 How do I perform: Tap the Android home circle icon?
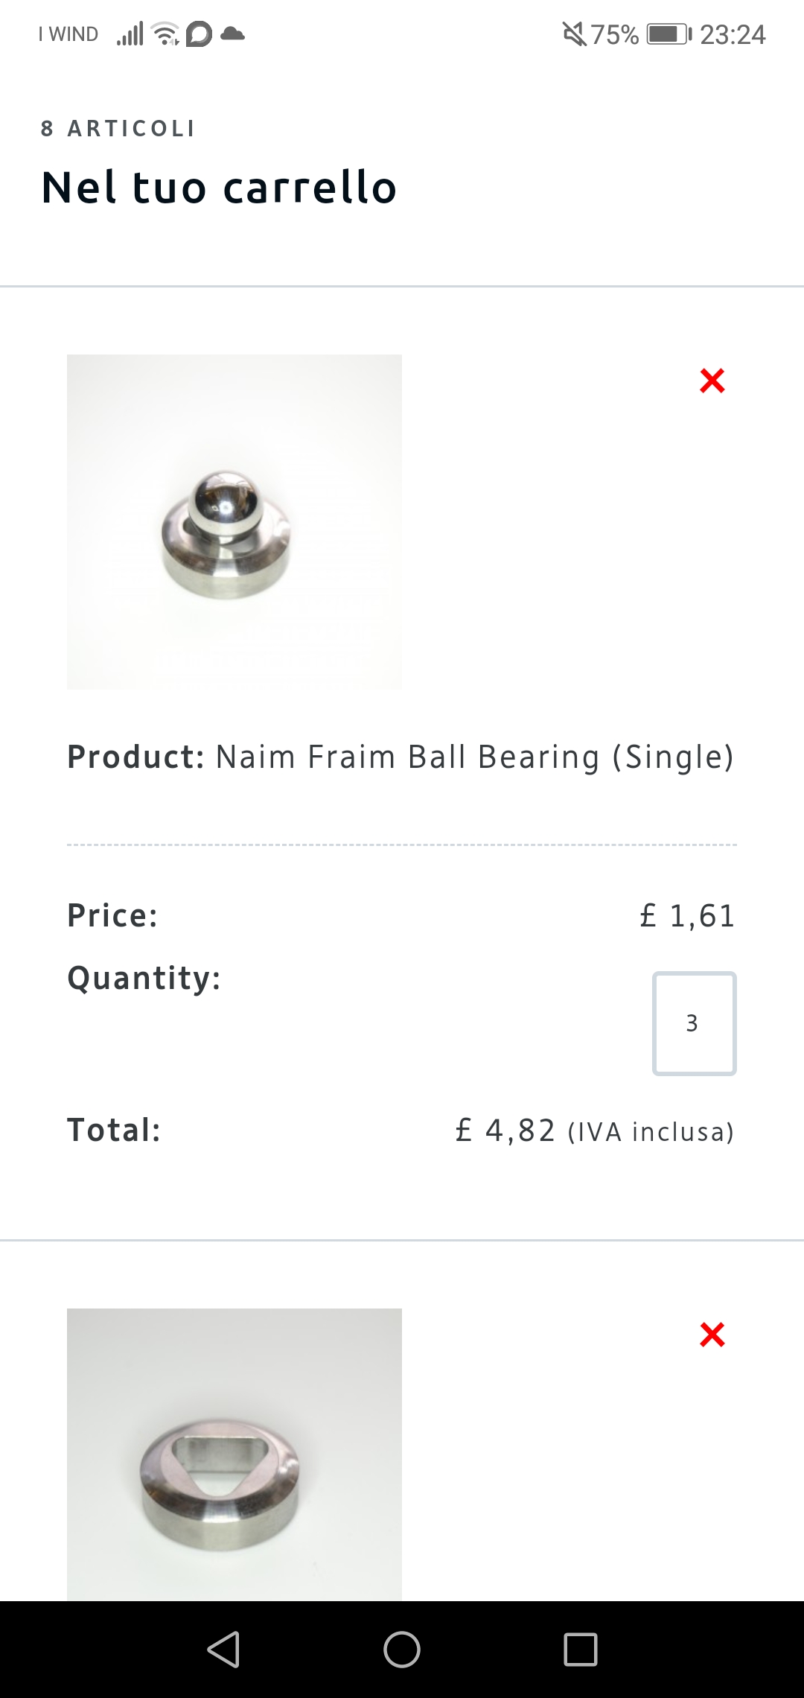pos(402,1649)
